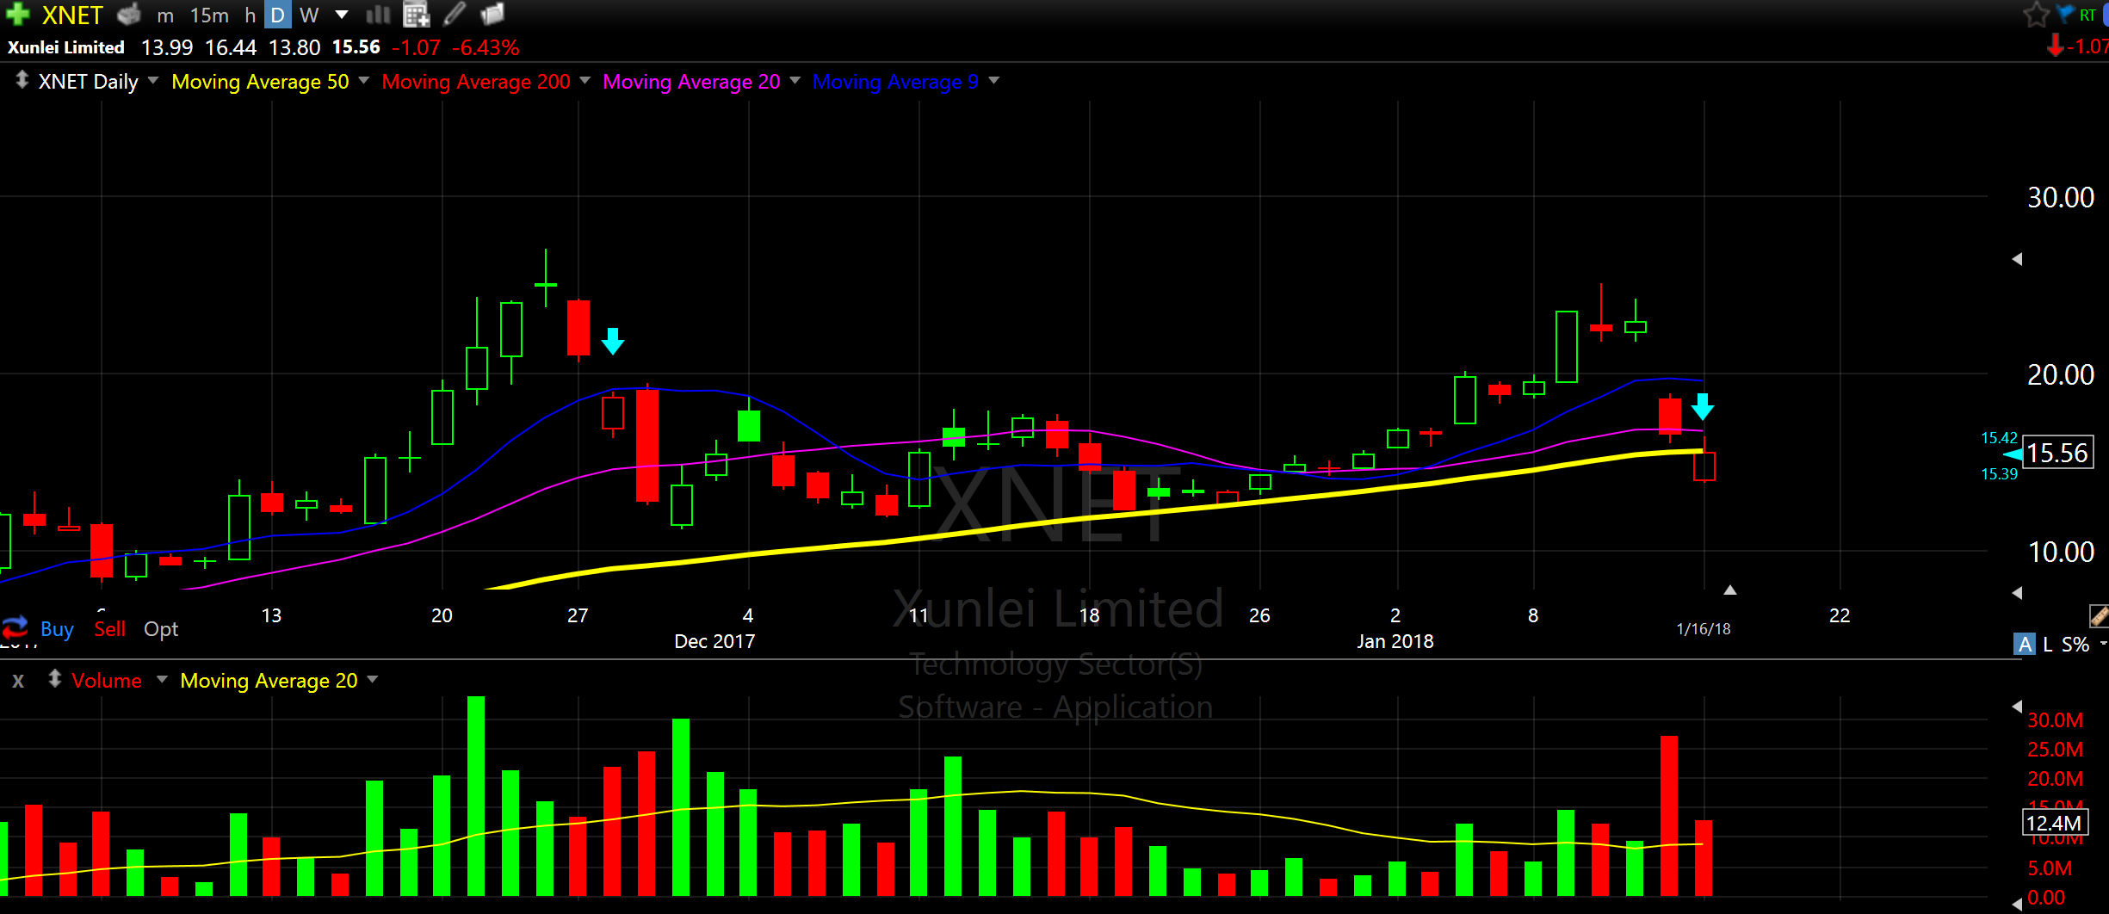Click the Opt button
Viewport: 2109px width, 914px height.
click(x=161, y=629)
